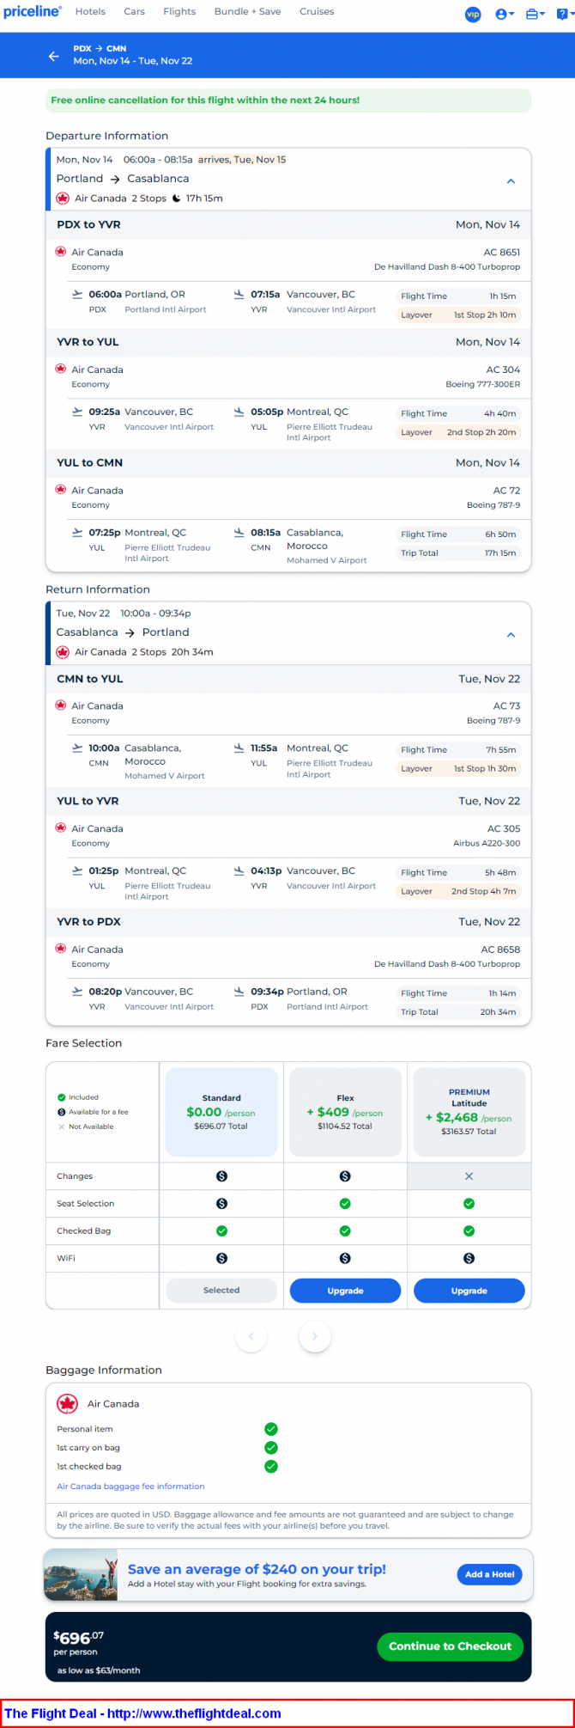Screen dimensions: 575x1728
Task: Click the next fare options arrow
Action: 315,1336
